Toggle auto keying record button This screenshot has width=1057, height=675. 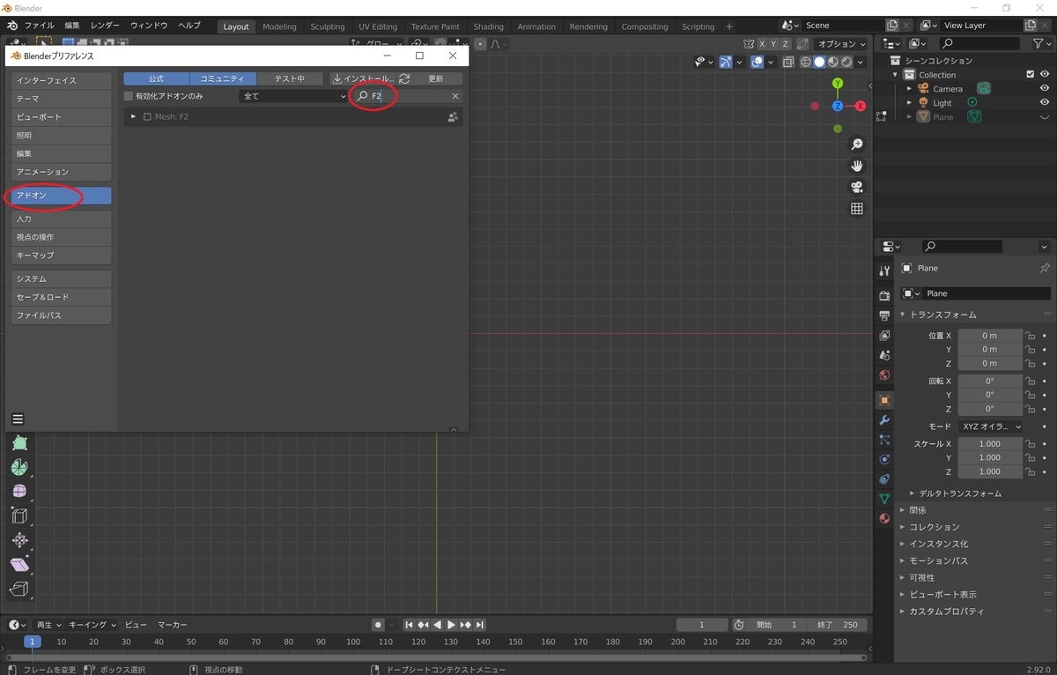point(378,625)
